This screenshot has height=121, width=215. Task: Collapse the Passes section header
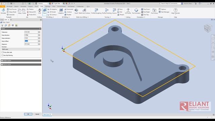pyautogui.click(x=21, y=29)
